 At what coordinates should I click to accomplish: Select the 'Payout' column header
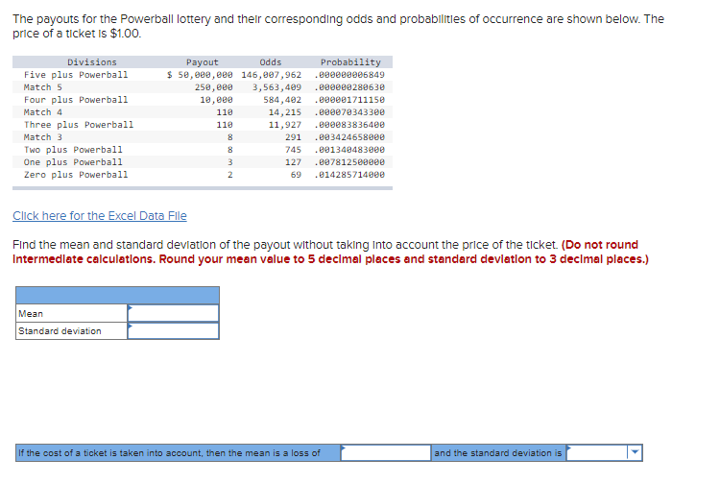pyautogui.click(x=202, y=62)
